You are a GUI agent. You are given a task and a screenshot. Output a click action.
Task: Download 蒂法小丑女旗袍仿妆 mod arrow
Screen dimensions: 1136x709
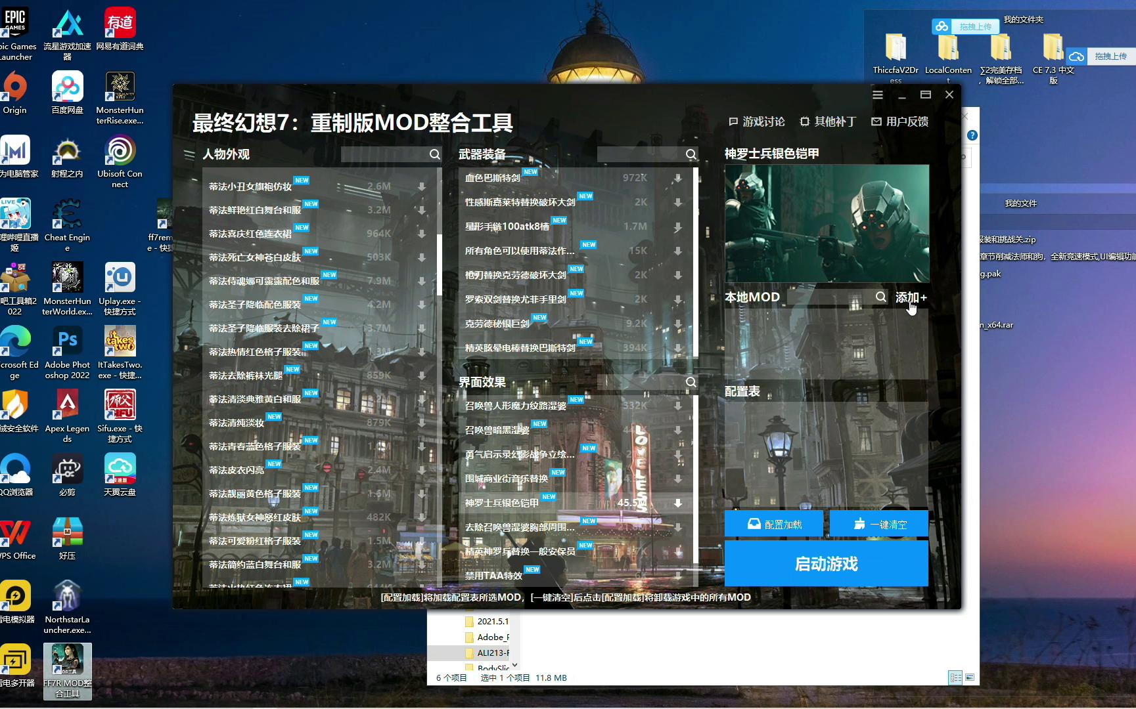pos(422,186)
